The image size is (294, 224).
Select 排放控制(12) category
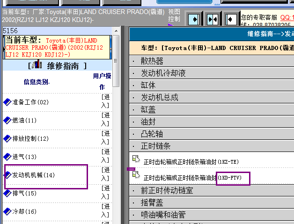tap(30, 138)
